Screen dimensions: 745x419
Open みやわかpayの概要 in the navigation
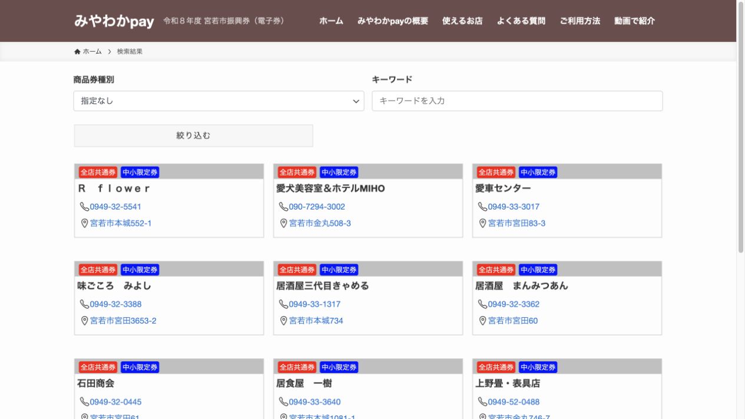click(393, 21)
